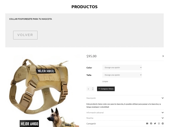Open the Color dropdown

(122, 67)
